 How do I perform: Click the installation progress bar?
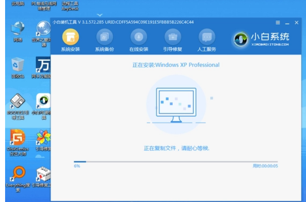click(x=175, y=162)
